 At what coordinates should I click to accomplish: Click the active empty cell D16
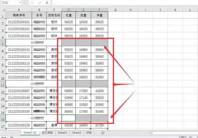coord(68,118)
